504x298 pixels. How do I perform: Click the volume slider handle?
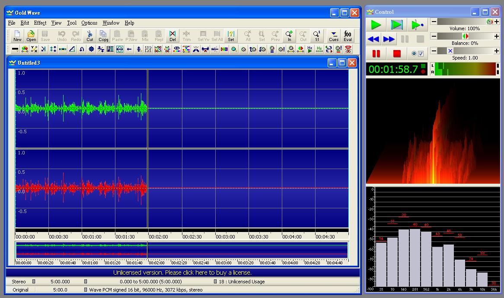[490, 22]
